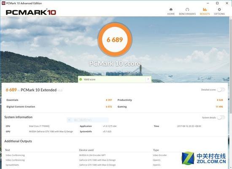Click the GPU value GeForce GTX 1080 Max-Q
Screen dimensions: 232x169
point(51,132)
